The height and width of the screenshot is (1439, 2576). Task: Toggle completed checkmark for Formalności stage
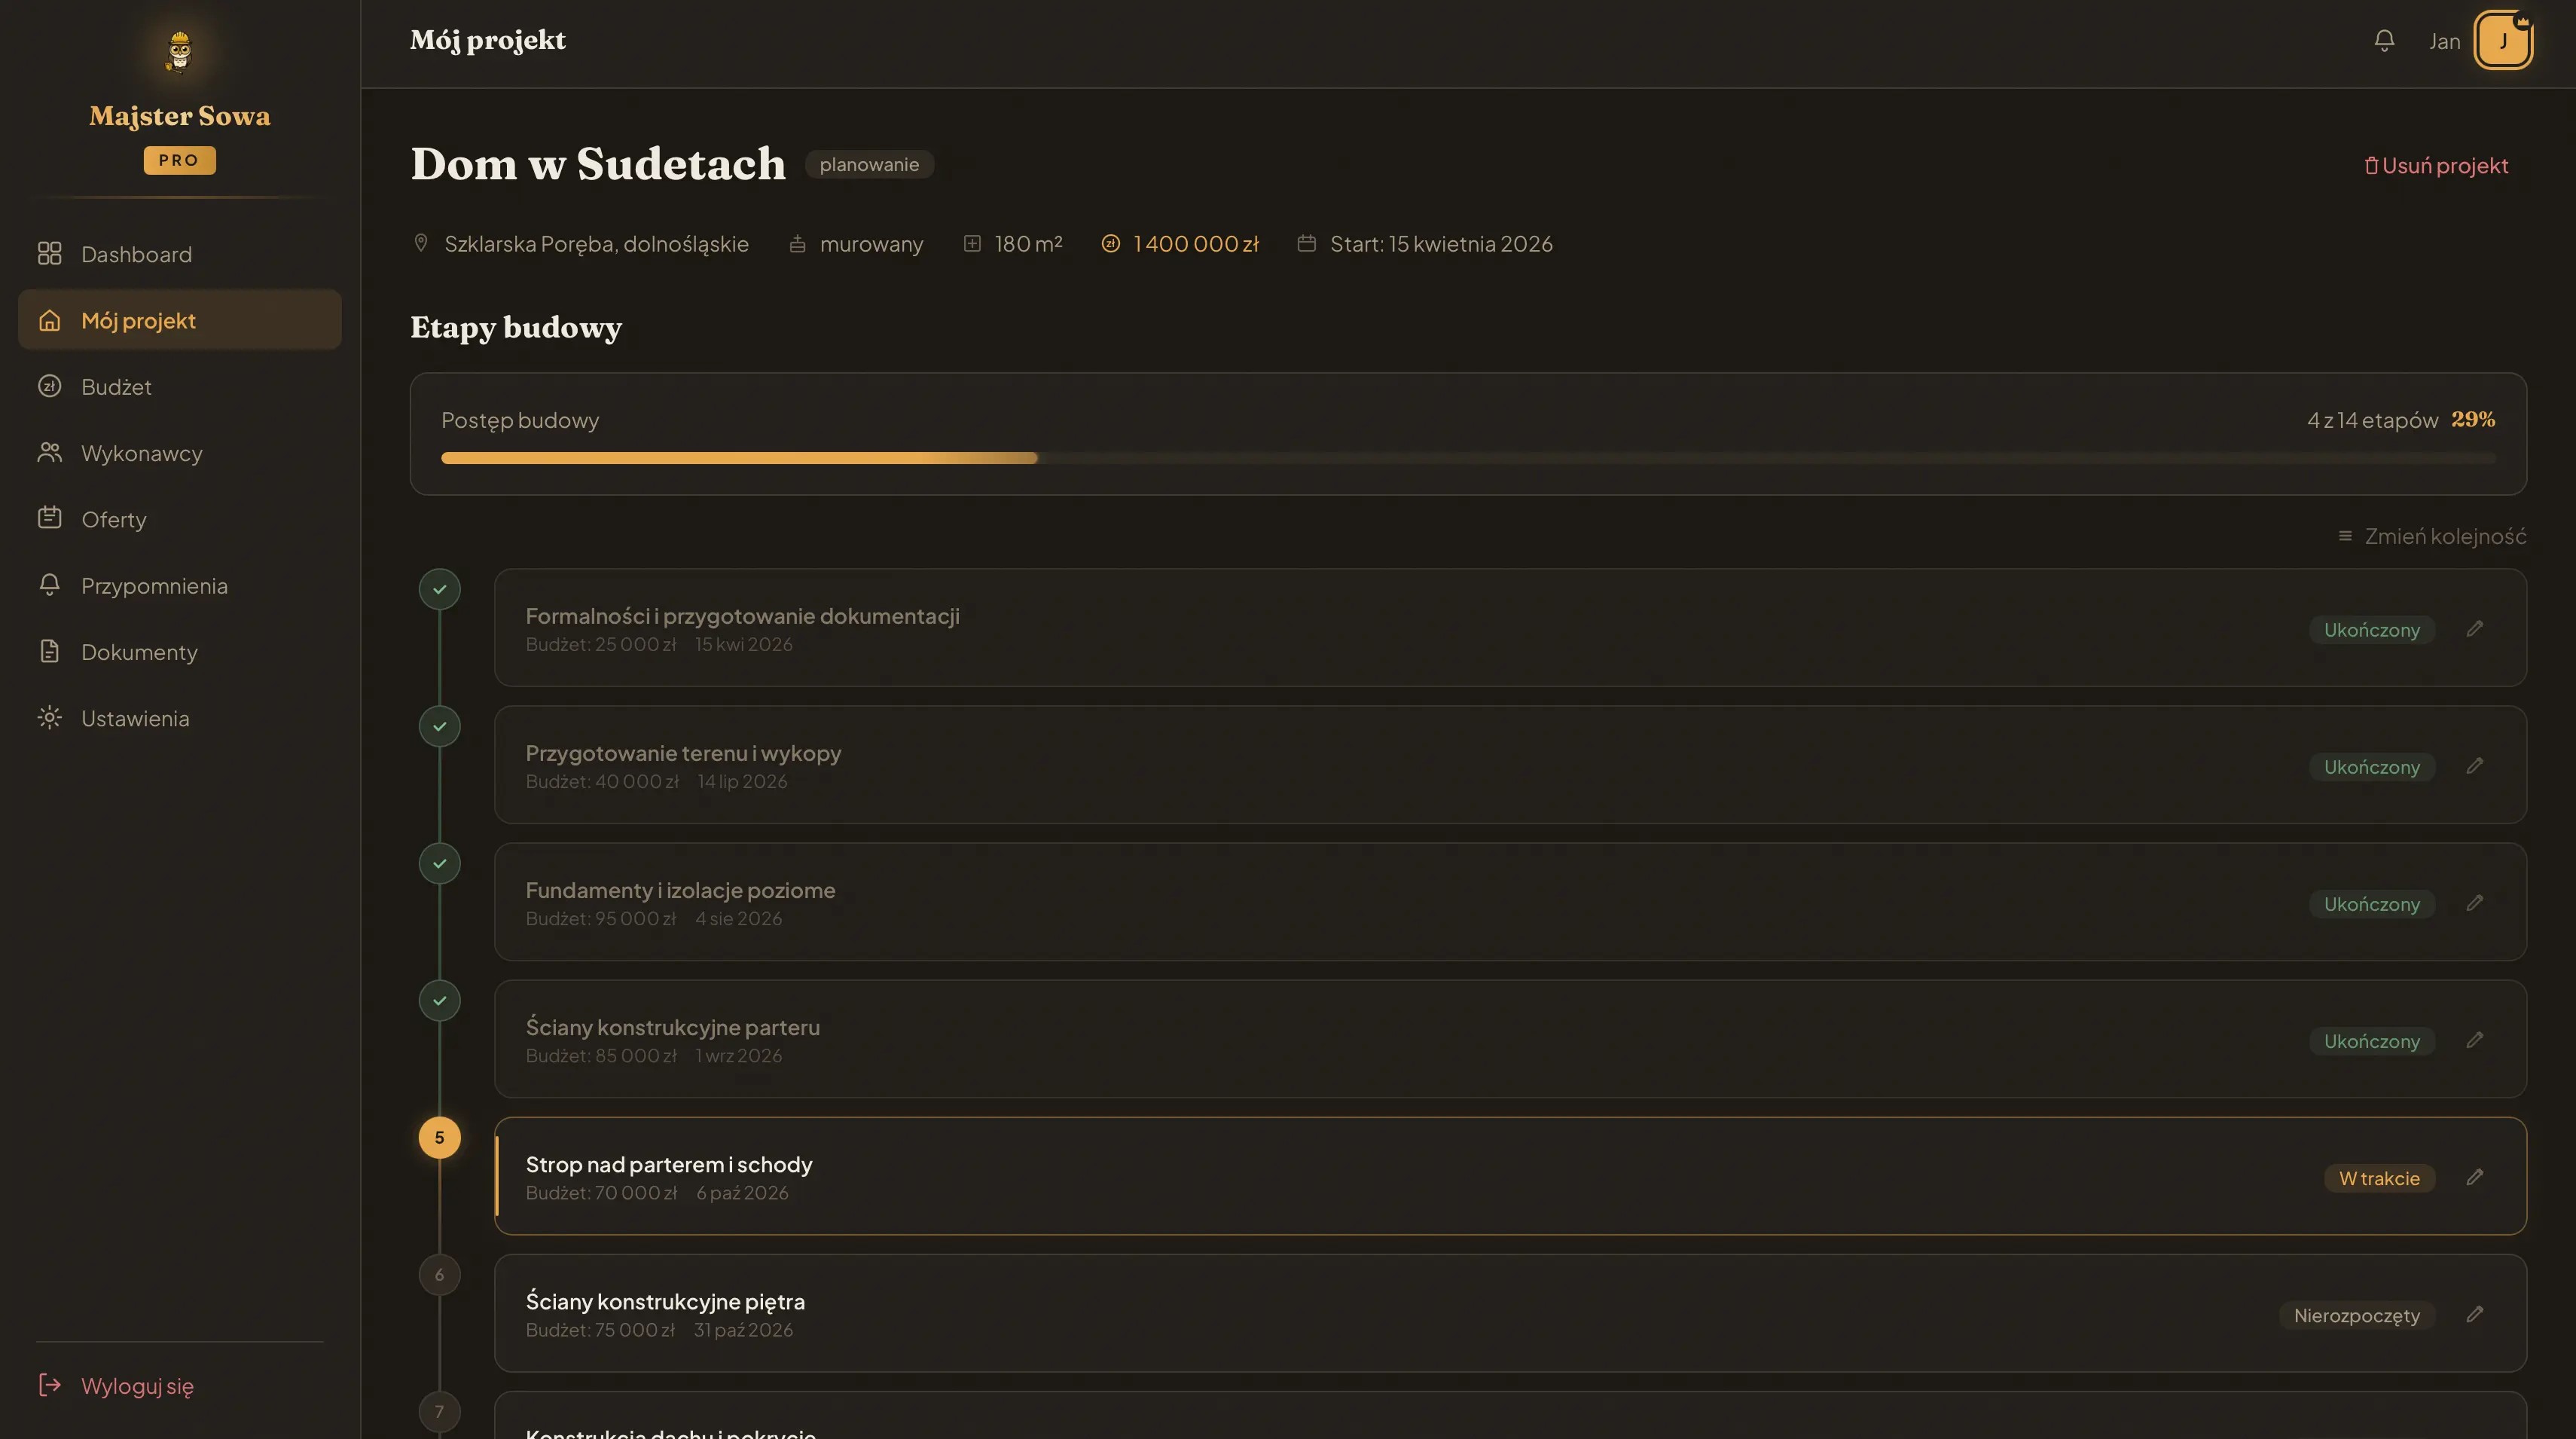click(x=439, y=589)
